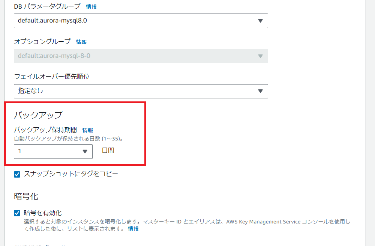Click the バックアップ section heading

pos(38,115)
